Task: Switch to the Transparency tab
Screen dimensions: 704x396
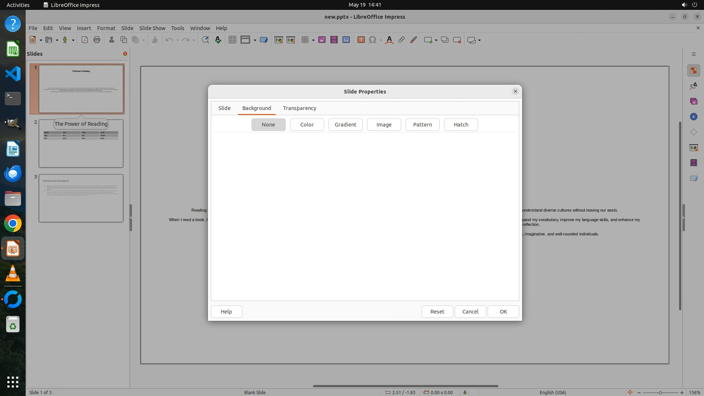Action: 300,108
